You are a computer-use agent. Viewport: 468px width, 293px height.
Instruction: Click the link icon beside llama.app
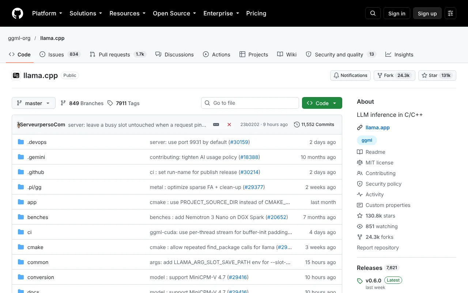(x=360, y=127)
